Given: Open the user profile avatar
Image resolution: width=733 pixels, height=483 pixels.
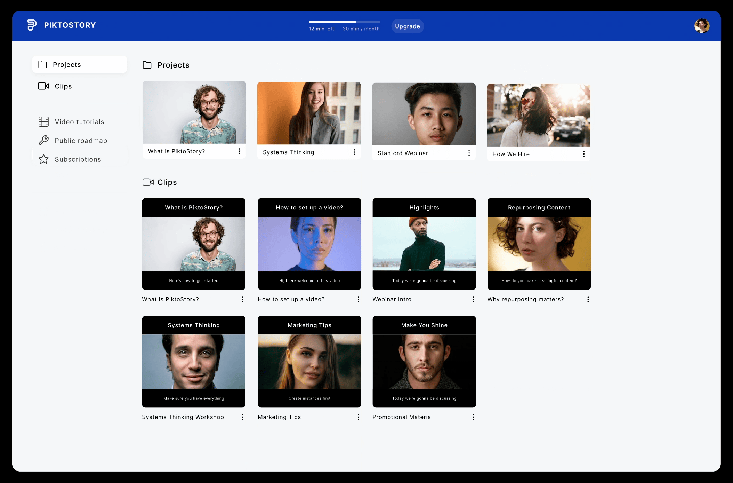Looking at the screenshot, I should point(702,26).
